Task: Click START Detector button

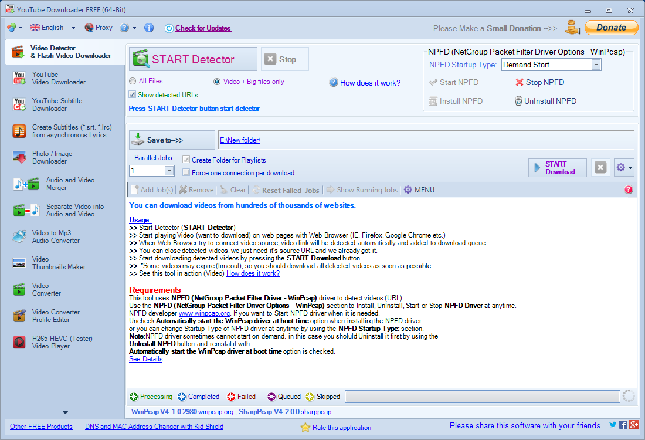Action: click(x=193, y=59)
